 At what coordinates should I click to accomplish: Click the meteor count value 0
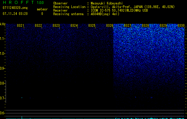(x=42, y=14)
